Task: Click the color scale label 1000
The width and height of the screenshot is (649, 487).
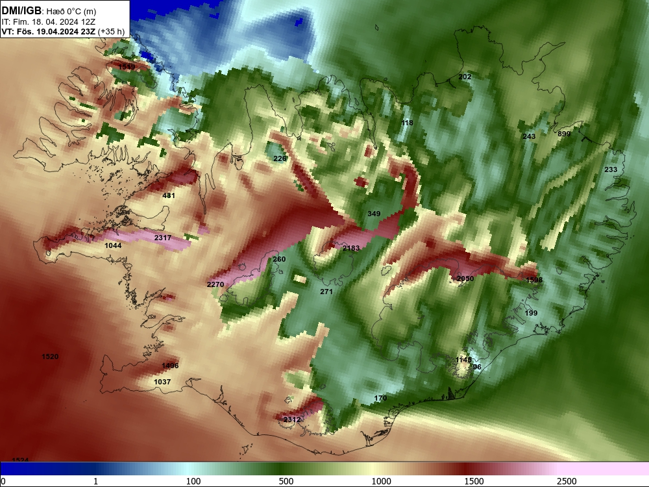Action: coord(381,481)
